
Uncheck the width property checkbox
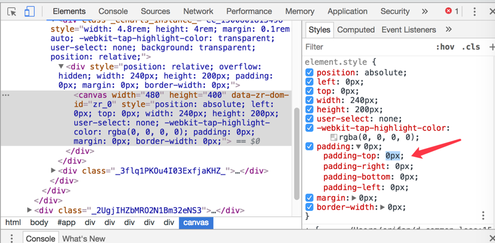[x=309, y=101]
